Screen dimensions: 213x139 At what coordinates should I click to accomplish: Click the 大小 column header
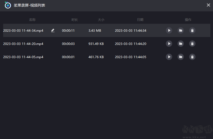tap(101, 20)
